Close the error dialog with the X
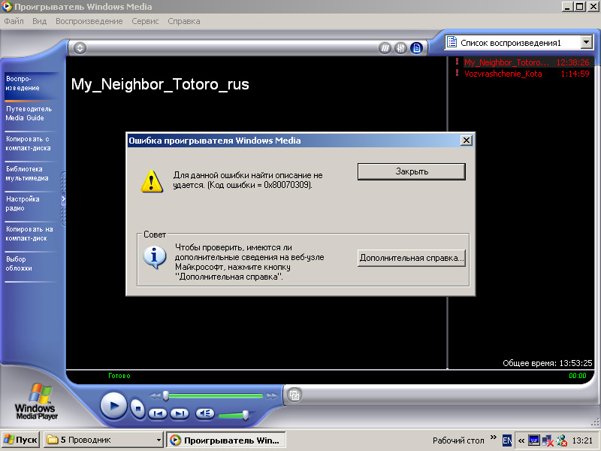 (x=466, y=141)
